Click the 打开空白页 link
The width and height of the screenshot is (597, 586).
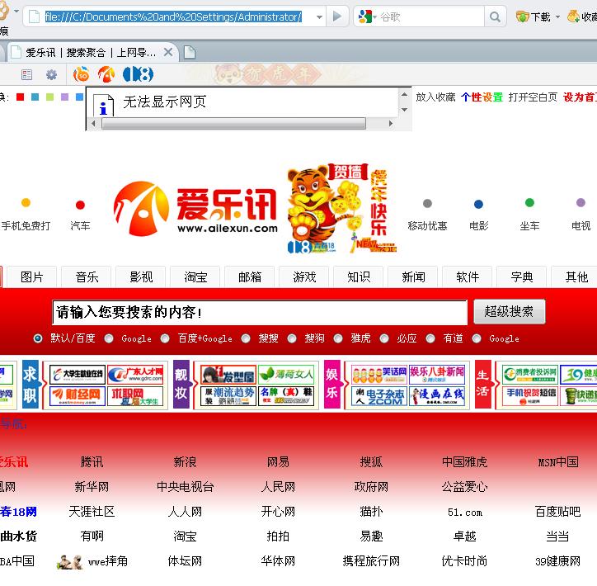pos(533,97)
